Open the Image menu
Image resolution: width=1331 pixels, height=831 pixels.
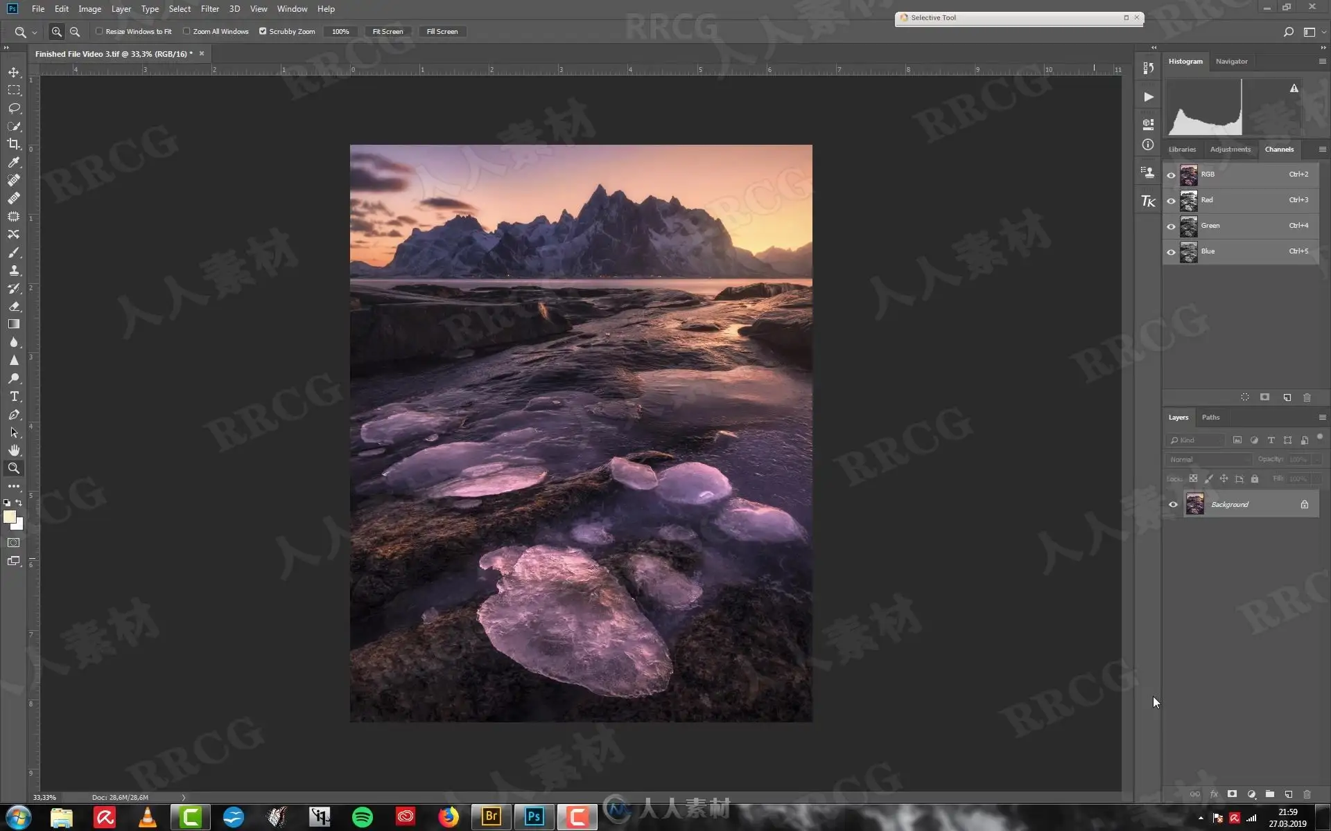pyautogui.click(x=89, y=9)
